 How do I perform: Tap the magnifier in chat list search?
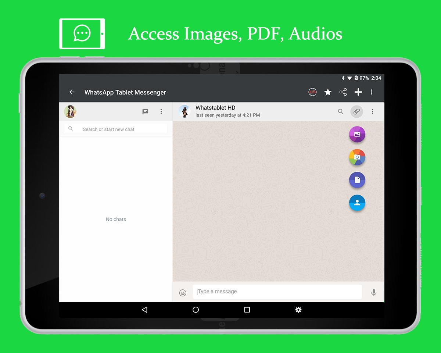pyautogui.click(x=71, y=129)
